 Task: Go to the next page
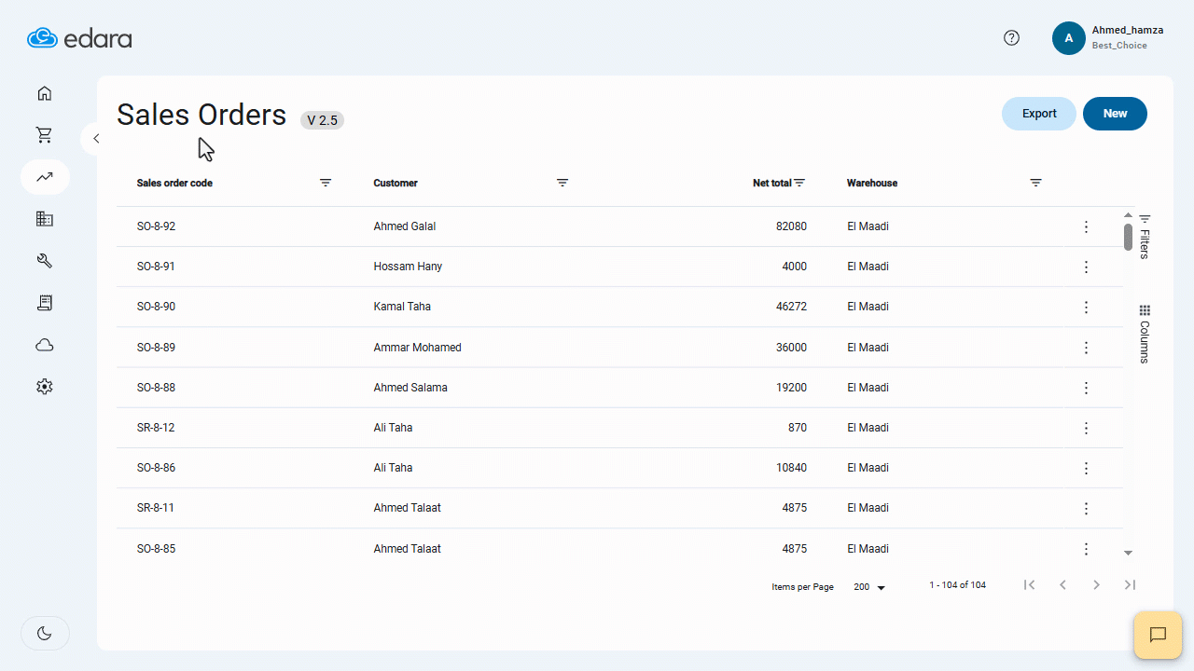point(1096,585)
